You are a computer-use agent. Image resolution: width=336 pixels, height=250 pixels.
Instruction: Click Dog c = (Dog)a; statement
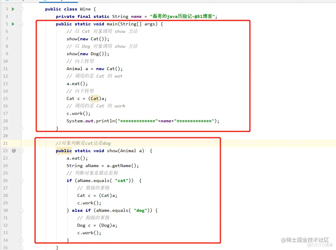97,225
